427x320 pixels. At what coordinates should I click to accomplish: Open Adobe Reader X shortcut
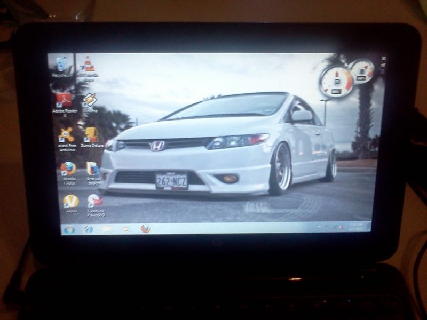coord(64,105)
